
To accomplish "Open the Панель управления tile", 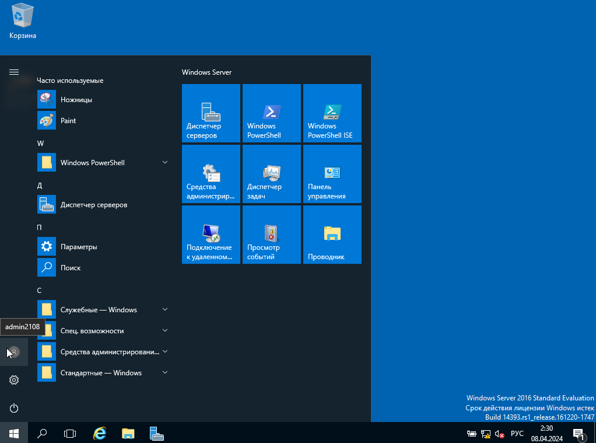I will [x=332, y=174].
